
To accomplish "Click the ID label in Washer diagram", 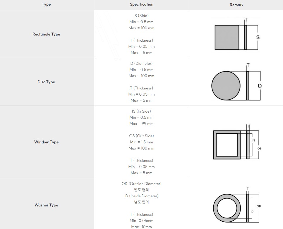I will pos(252,212).
